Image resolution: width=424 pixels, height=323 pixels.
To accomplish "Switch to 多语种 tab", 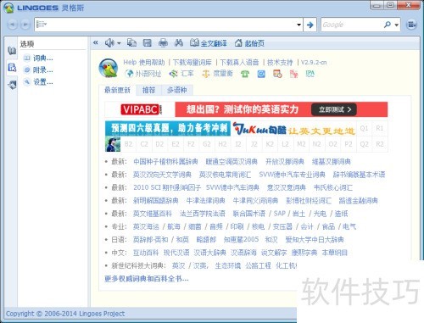I will [x=177, y=90].
